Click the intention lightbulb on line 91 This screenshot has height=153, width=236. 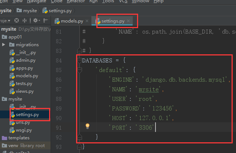(88, 126)
